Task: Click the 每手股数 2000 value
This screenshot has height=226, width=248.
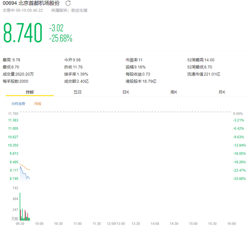Action: [15, 81]
